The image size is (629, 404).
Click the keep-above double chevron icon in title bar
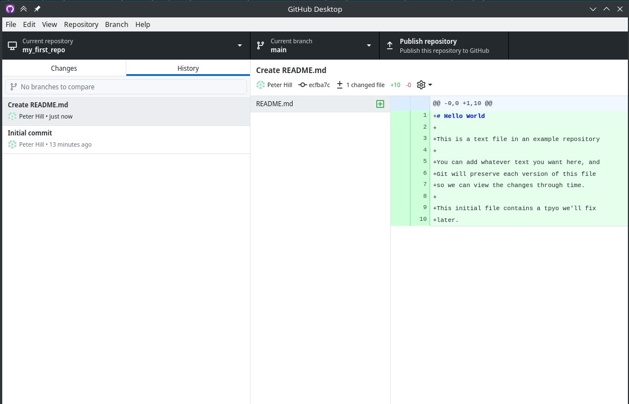click(x=24, y=9)
